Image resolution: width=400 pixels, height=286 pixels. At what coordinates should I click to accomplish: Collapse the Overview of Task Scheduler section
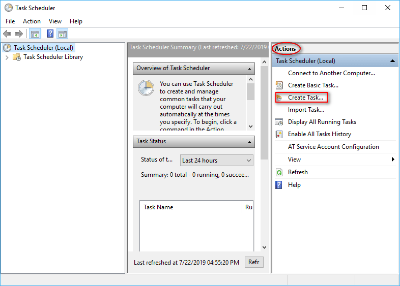(x=250, y=69)
